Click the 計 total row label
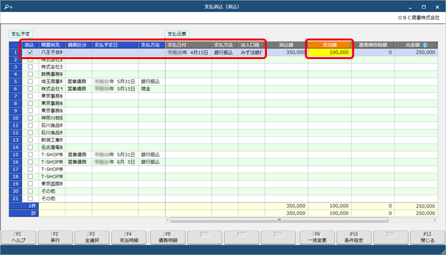Image resolution: width=446 pixels, height=255 pixels. tap(24, 213)
